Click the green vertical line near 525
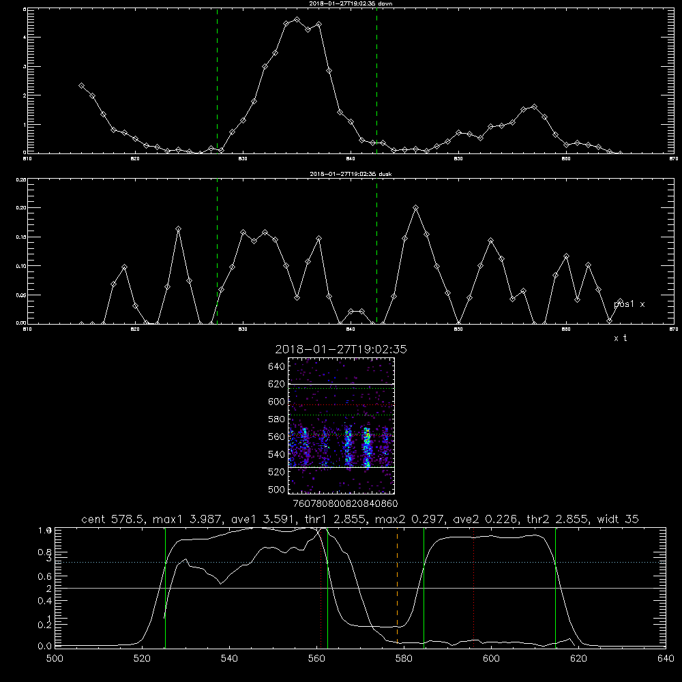Screen dimensions: 682x682 165,587
